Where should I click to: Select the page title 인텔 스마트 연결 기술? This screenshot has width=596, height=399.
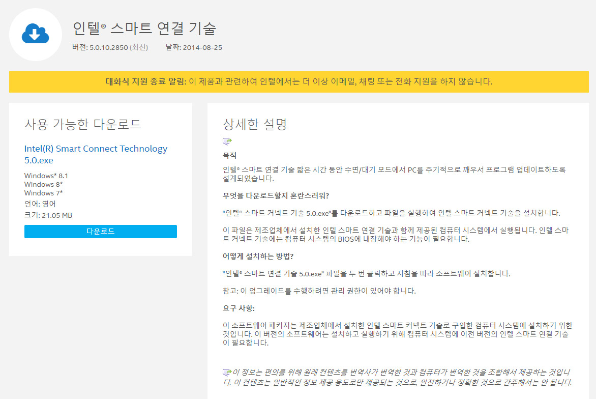pos(145,28)
